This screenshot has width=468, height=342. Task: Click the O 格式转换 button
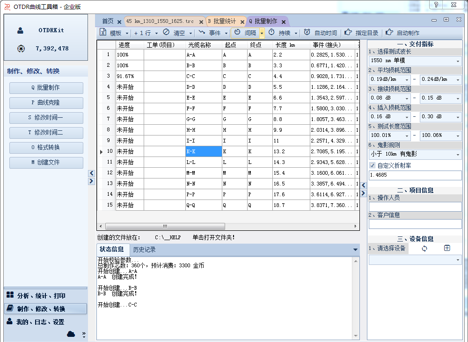(46, 148)
